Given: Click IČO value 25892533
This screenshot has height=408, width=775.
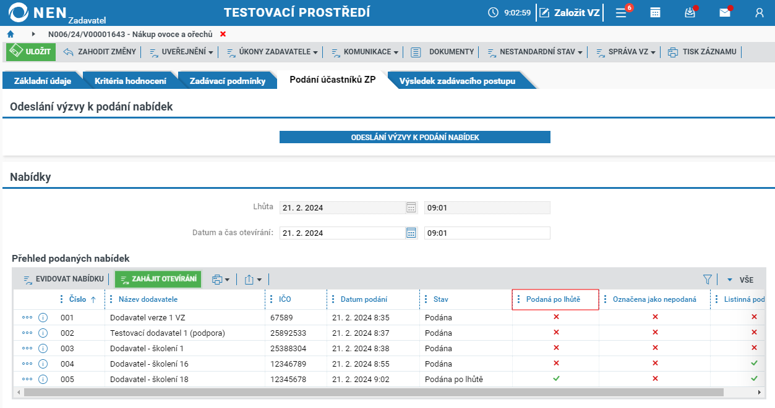Looking at the screenshot, I should [288, 333].
